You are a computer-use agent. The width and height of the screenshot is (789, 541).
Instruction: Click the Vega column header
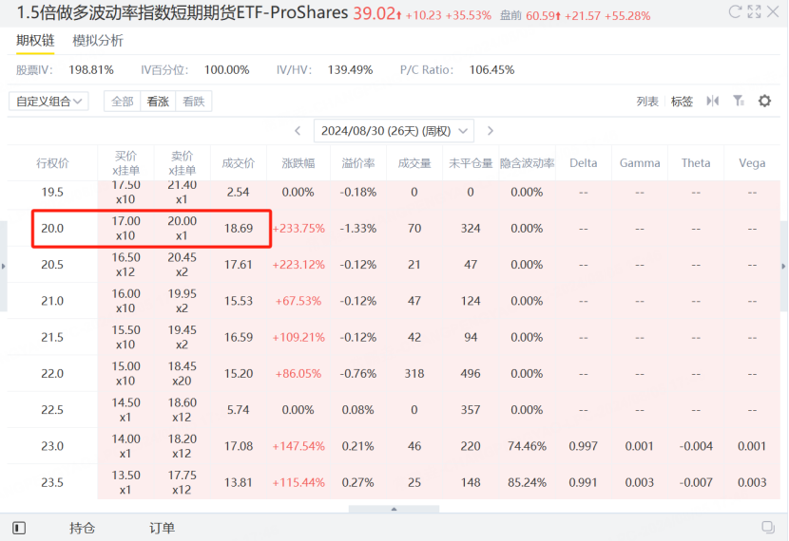[752, 162]
